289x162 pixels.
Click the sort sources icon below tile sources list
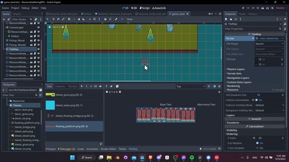coord(101,144)
